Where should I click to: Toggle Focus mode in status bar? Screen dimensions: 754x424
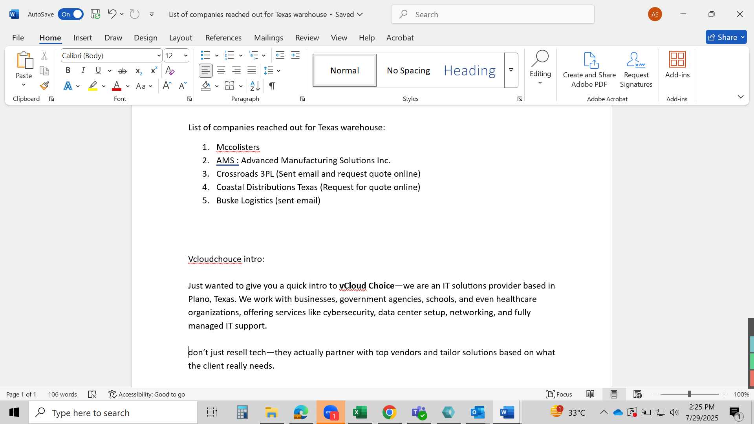pos(559,394)
